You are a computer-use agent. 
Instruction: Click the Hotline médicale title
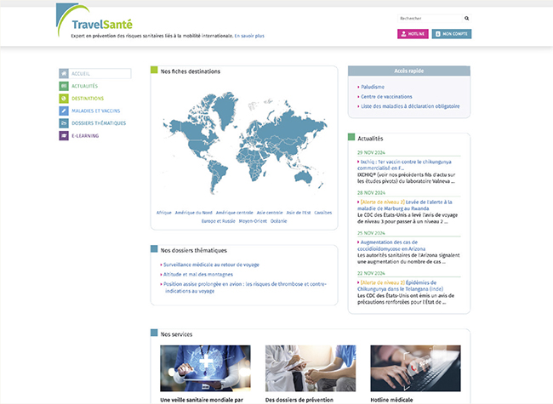click(x=391, y=400)
